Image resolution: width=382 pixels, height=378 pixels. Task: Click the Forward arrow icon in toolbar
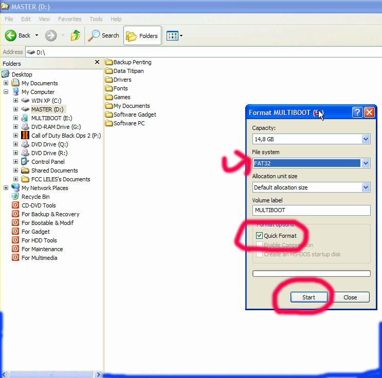[51, 35]
